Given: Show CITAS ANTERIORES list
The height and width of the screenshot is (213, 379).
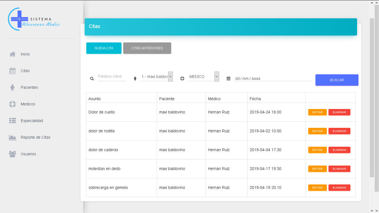Looking at the screenshot, I should coord(147,48).
